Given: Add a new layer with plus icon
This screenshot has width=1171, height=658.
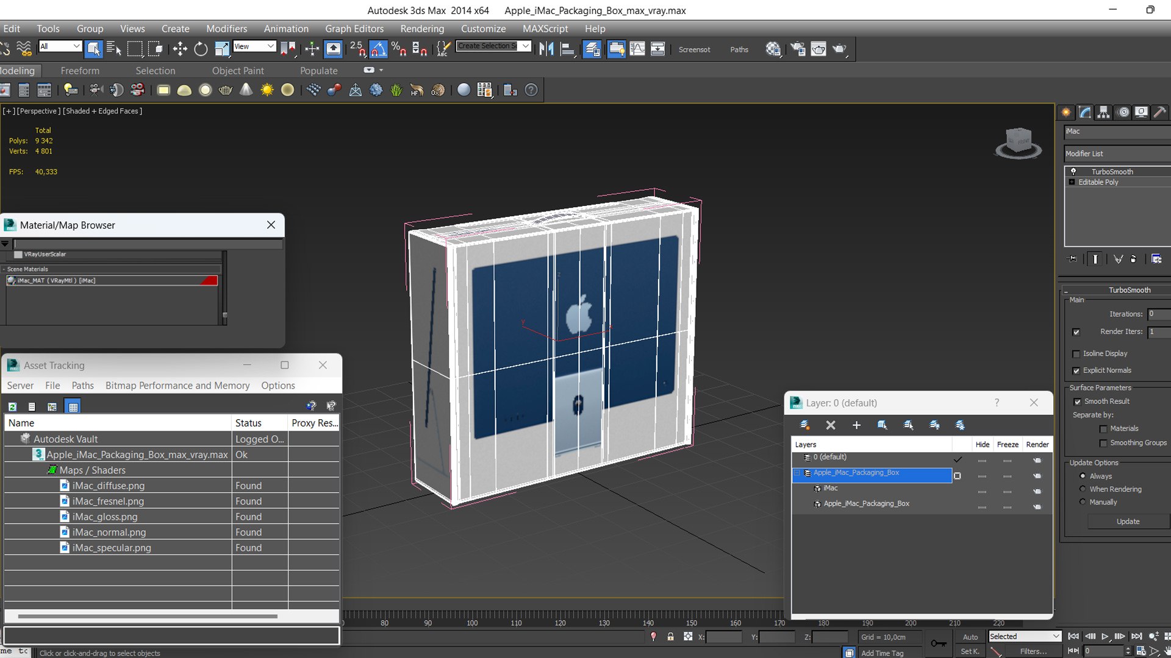Looking at the screenshot, I should (856, 425).
